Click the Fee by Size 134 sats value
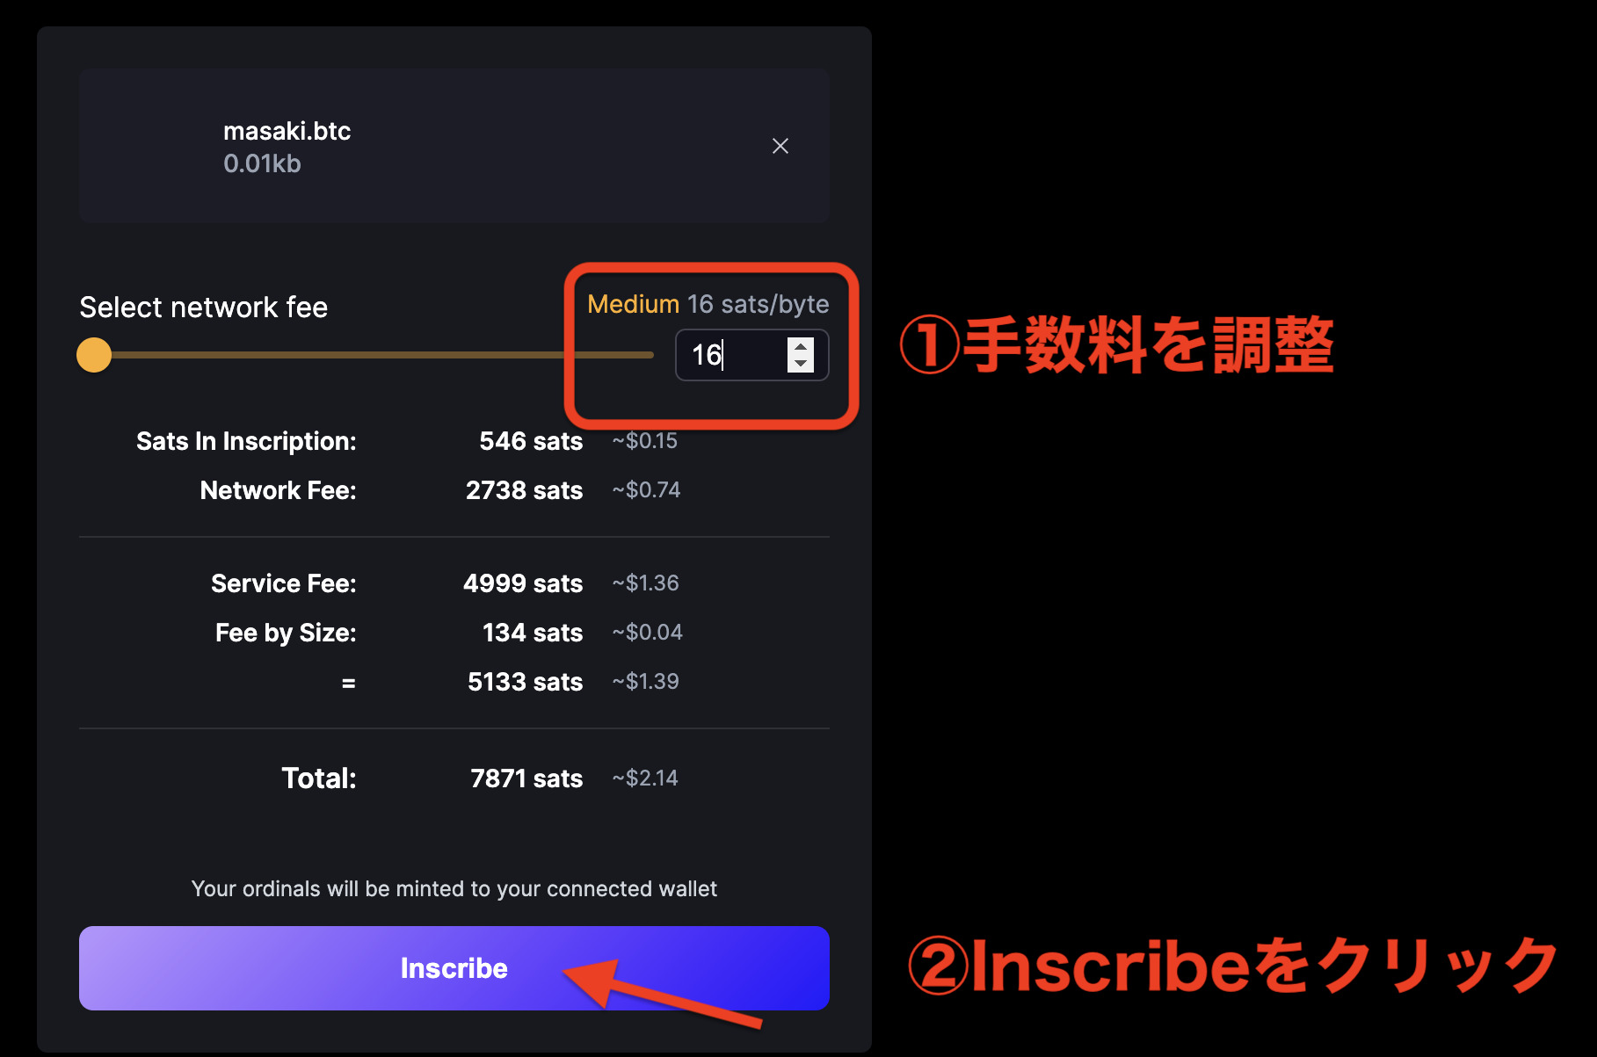The image size is (1597, 1057). [533, 633]
